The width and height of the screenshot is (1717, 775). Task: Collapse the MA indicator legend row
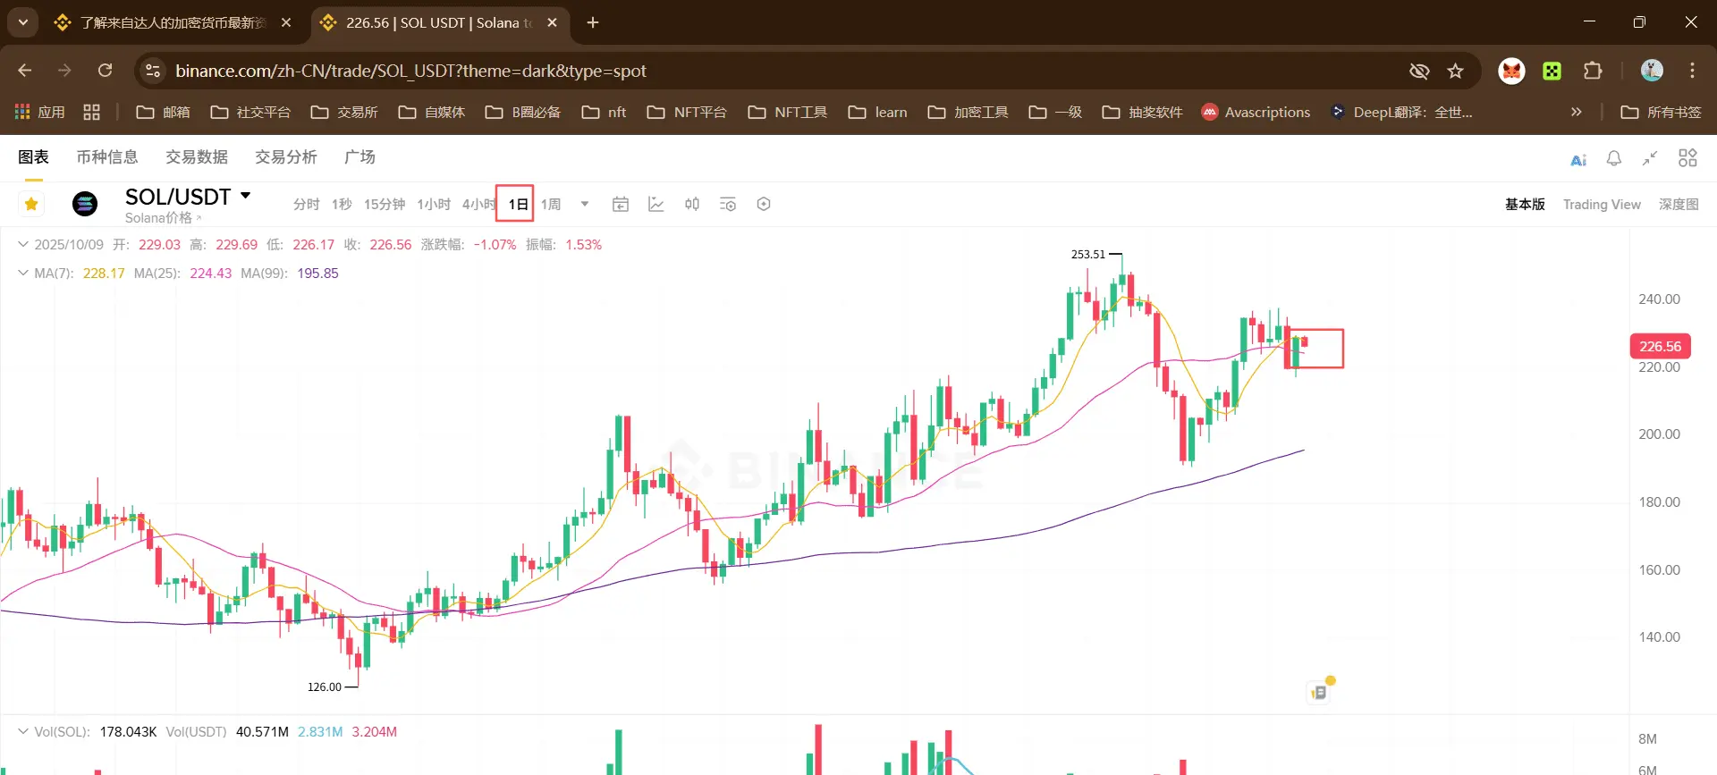pyautogui.click(x=23, y=274)
